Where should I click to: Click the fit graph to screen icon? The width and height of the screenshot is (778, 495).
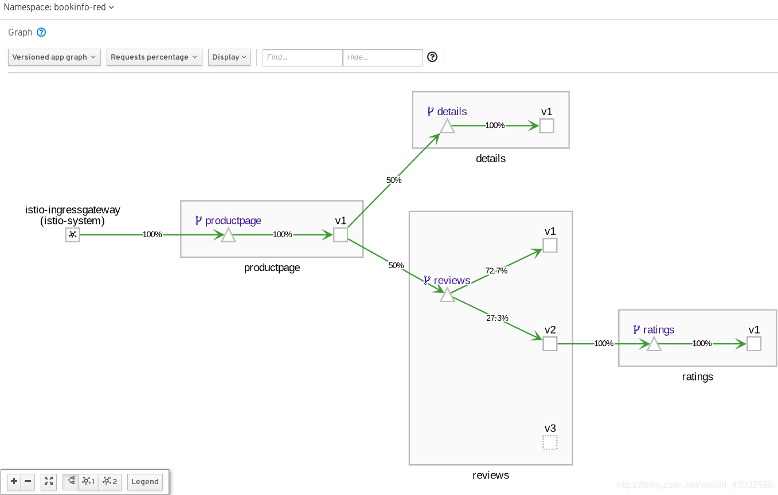coord(49,481)
